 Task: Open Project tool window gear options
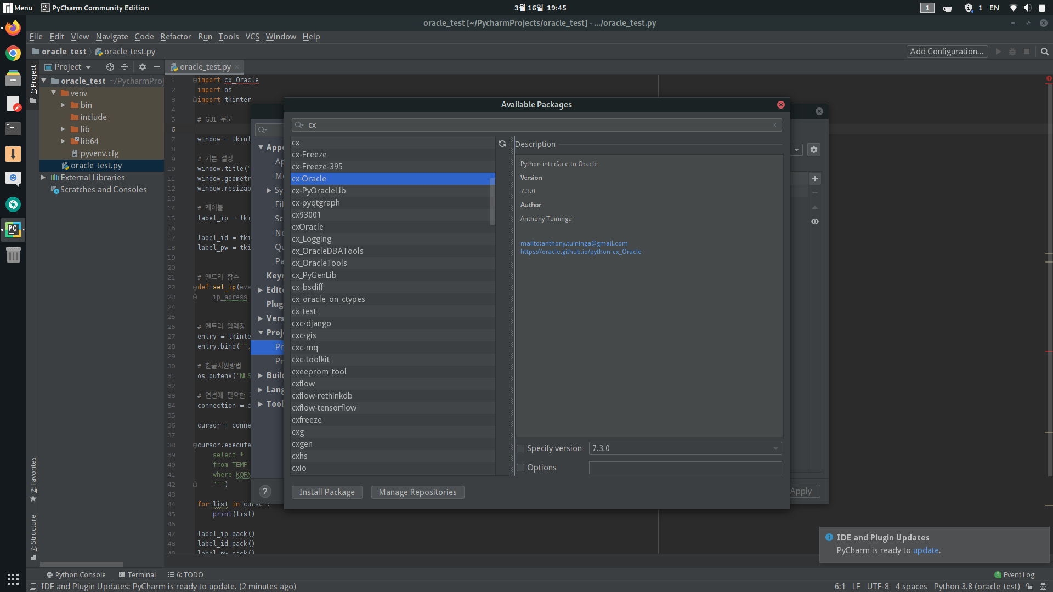pyautogui.click(x=143, y=67)
